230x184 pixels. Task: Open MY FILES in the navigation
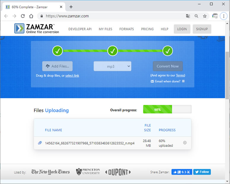[105, 29]
